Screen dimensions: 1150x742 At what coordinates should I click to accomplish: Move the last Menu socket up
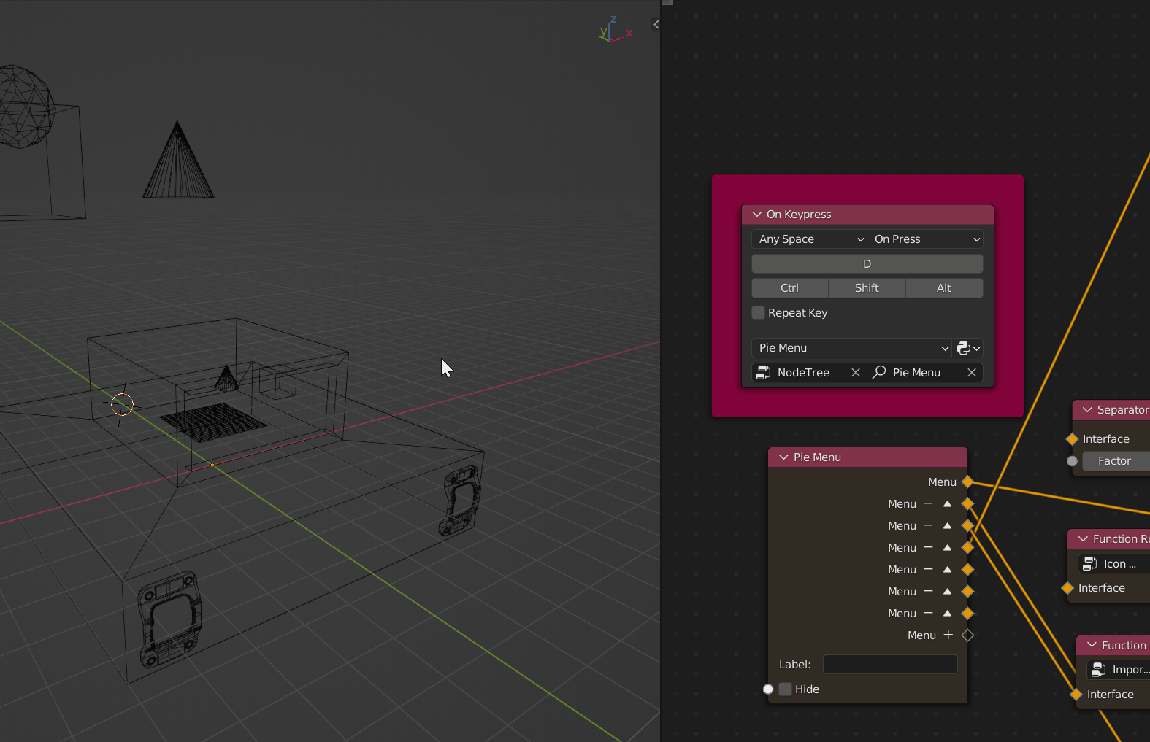pos(947,614)
